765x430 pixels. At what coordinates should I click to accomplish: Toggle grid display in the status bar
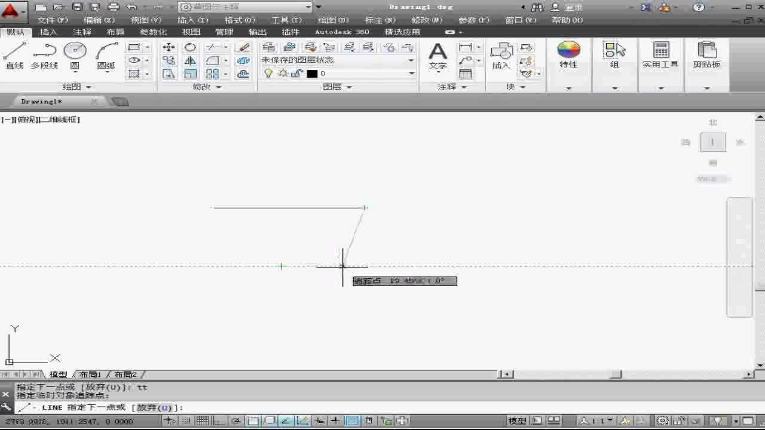pos(203,420)
